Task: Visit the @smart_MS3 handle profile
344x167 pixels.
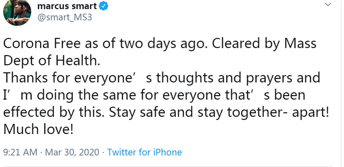Action: (65, 17)
